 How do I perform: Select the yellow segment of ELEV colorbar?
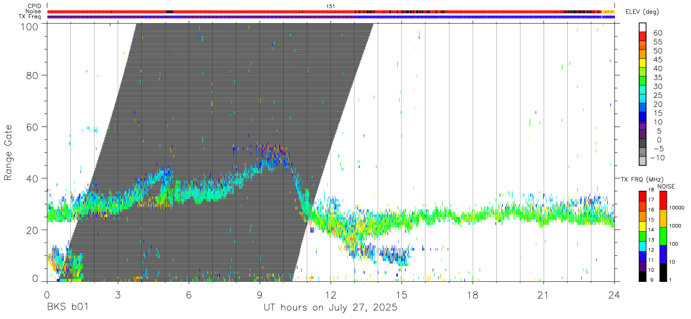click(643, 62)
